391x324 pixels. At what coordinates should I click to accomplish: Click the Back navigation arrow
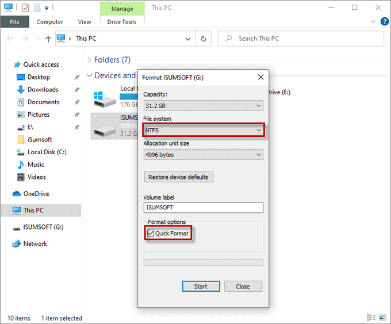click(x=10, y=39)
